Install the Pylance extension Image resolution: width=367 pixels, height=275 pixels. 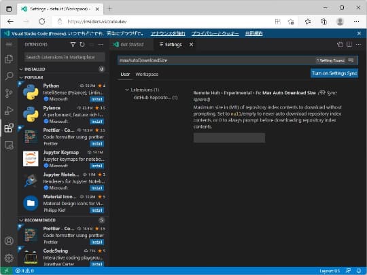[x=97, y=122]
